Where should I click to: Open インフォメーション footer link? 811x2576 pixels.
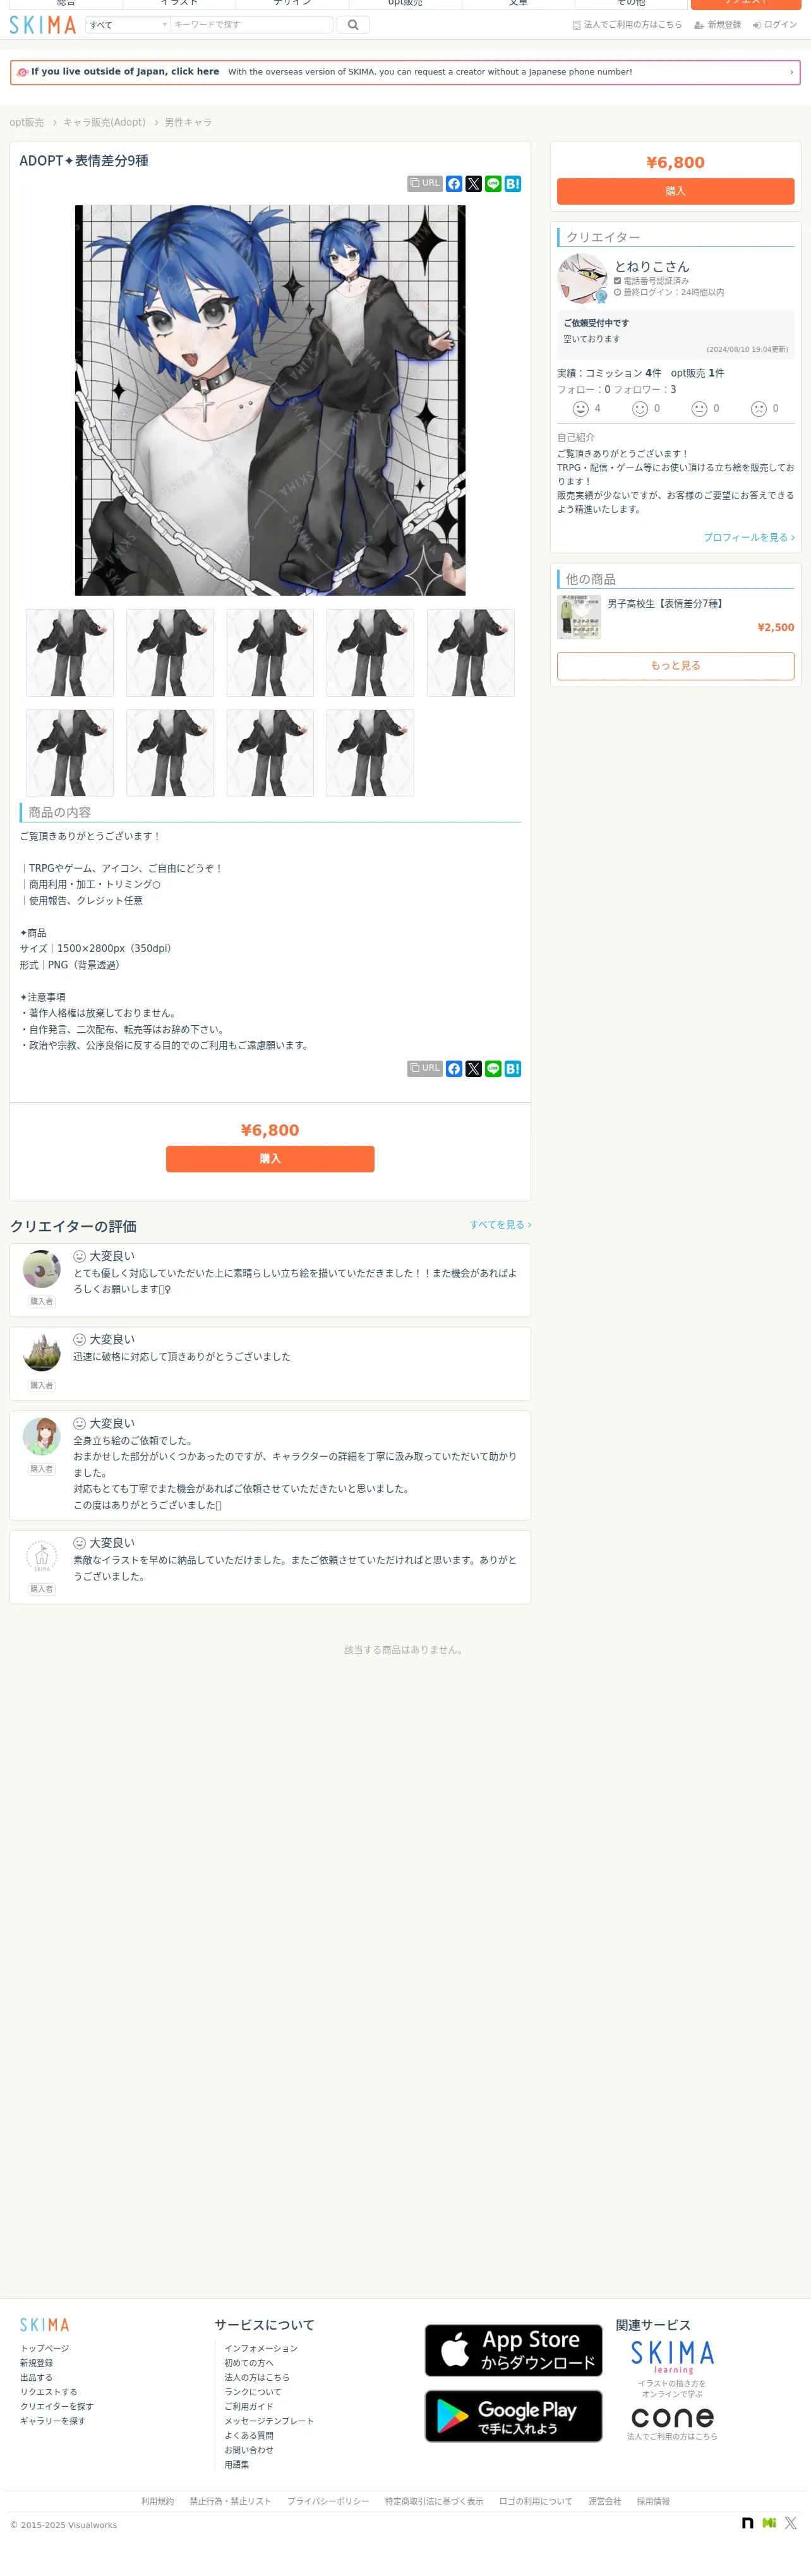(x=261, y=2348)
